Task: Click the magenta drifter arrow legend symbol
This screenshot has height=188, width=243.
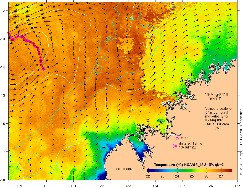Action: tap(175, 146)
